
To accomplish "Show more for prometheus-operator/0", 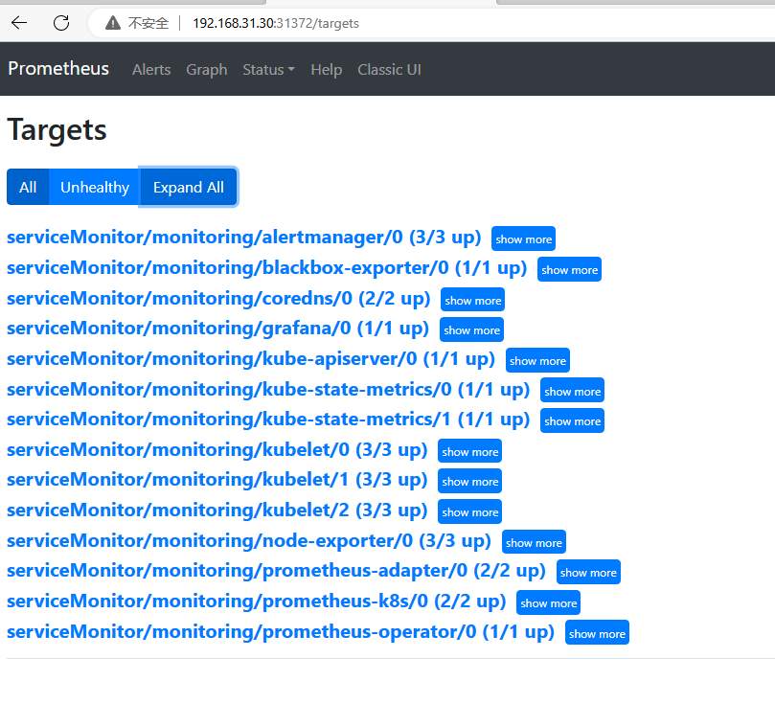I will (597, 633).
